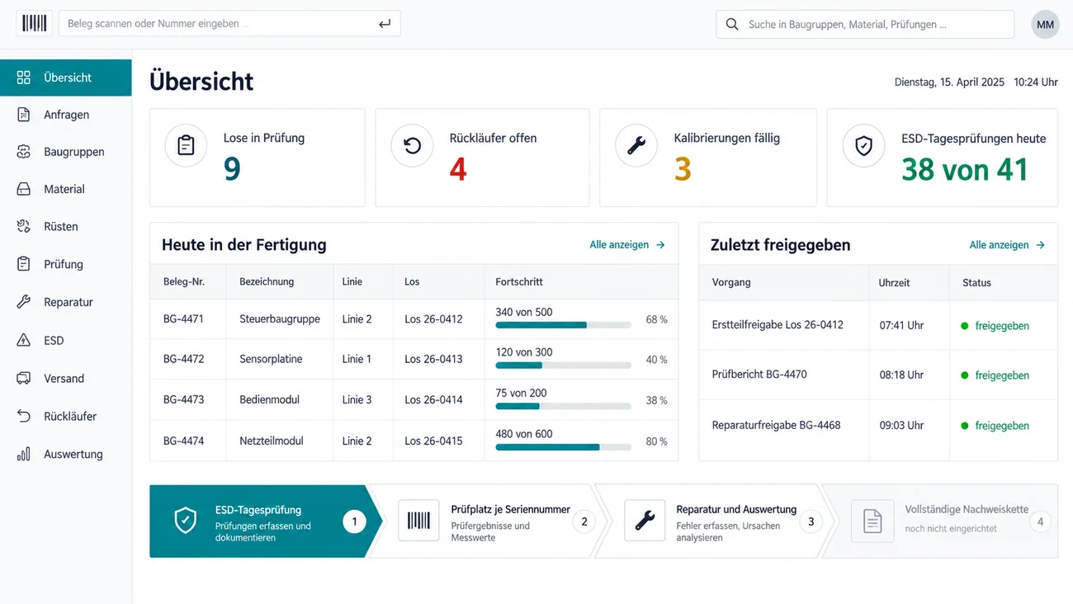
Task: Click the Versand truck icon in sidebar
Action: 24,378
